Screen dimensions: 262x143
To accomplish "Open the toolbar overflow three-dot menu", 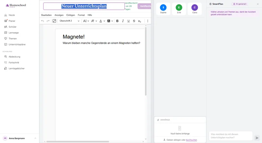I will (x=148, y=21).
